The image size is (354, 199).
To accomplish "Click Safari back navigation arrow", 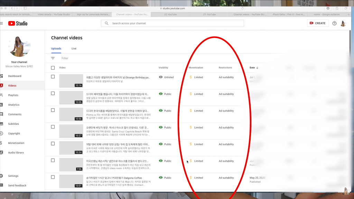I will coord(12,8).
